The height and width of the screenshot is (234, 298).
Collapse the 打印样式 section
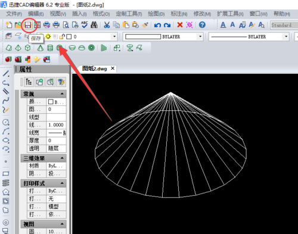[62, 183]
